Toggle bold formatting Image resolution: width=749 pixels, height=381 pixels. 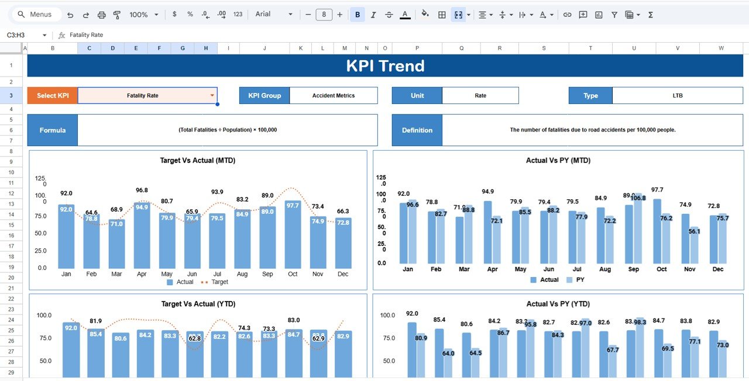tap(357, 14)
